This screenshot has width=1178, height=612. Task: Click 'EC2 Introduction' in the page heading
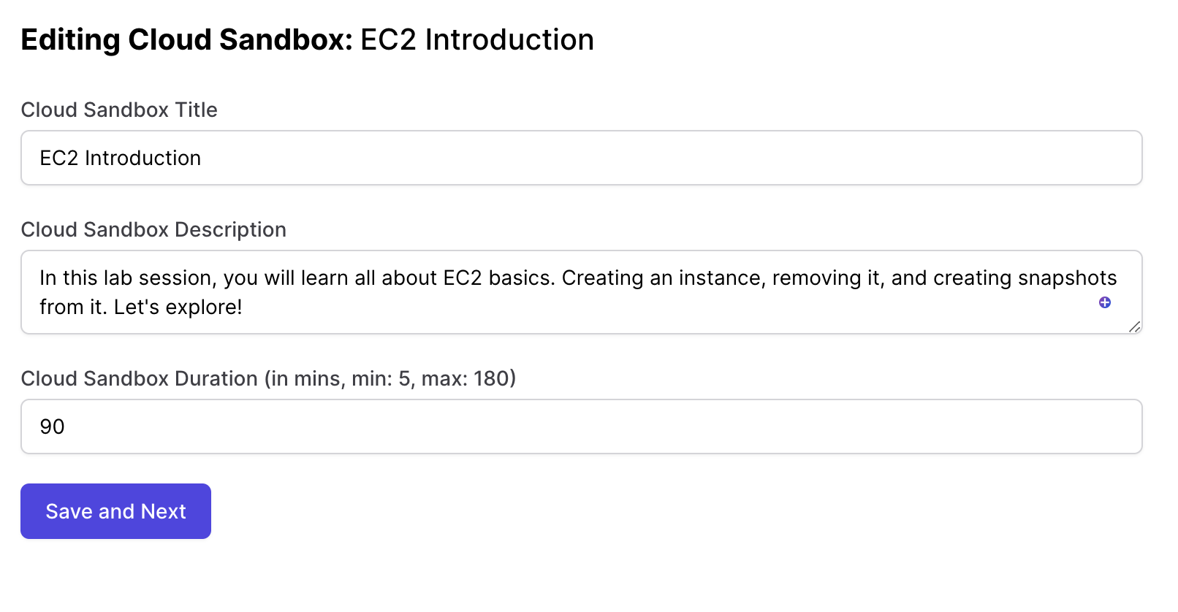coord(477,39)
